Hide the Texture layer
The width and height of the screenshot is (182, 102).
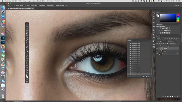(x=157, y=48)
